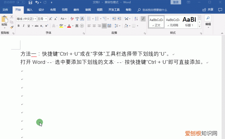Click the character border A icon
225x139 pixels.
point(82,19)
